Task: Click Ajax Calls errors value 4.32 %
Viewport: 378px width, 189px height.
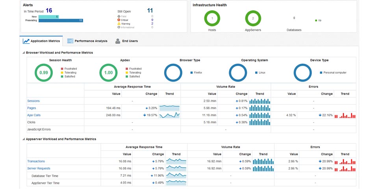Action: 291,115
